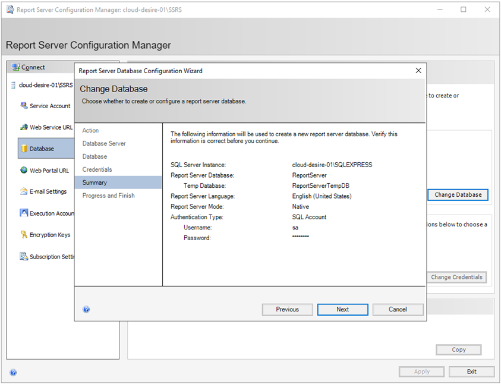Click the Web Service URL globe icon

[24, 127]
